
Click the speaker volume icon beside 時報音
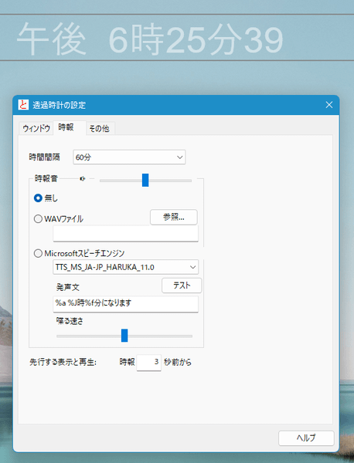[83, 179]
